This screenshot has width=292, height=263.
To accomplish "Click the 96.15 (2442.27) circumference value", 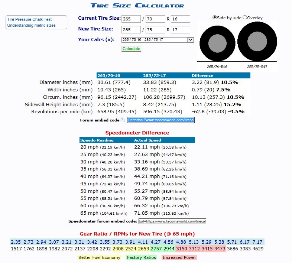I will tap(117, 97).
